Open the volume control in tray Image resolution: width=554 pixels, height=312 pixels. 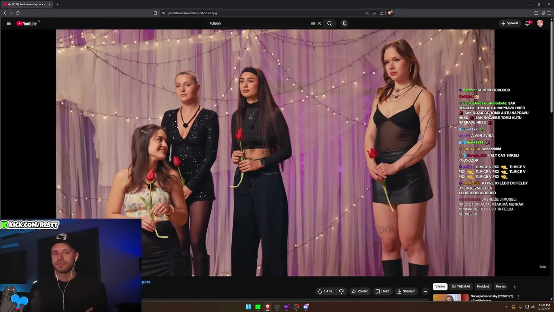point(532,307)
